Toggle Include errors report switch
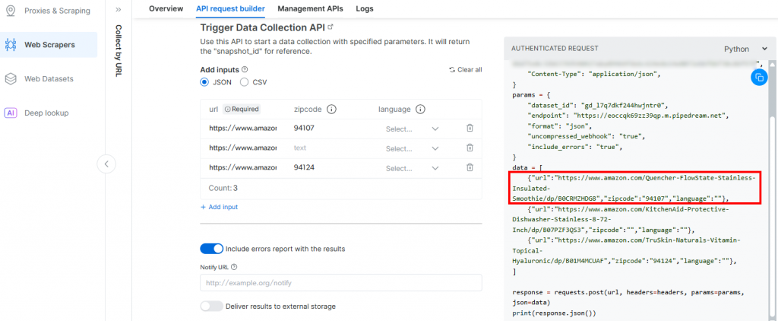 click(212, 249)
